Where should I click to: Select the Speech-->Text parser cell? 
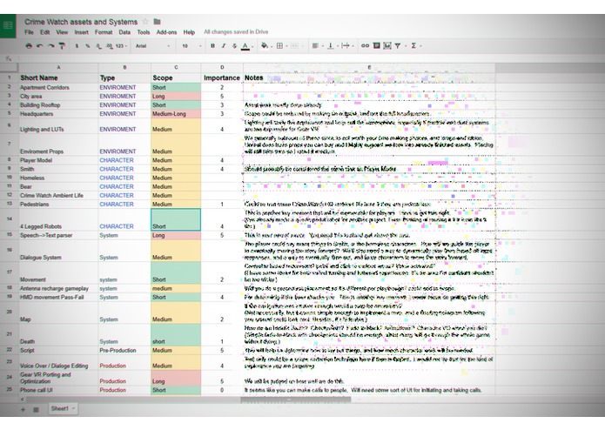click(x=58, y=235)
